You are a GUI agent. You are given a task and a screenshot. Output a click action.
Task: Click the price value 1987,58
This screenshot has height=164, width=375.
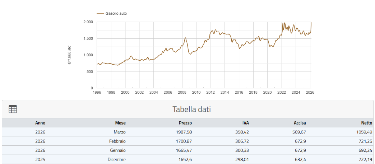point(184,132)
